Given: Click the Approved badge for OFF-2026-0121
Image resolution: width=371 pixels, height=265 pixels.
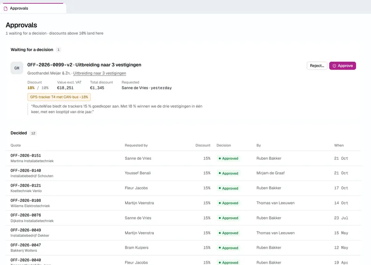Looking at the screenshot, I should (x=228, y=188).
